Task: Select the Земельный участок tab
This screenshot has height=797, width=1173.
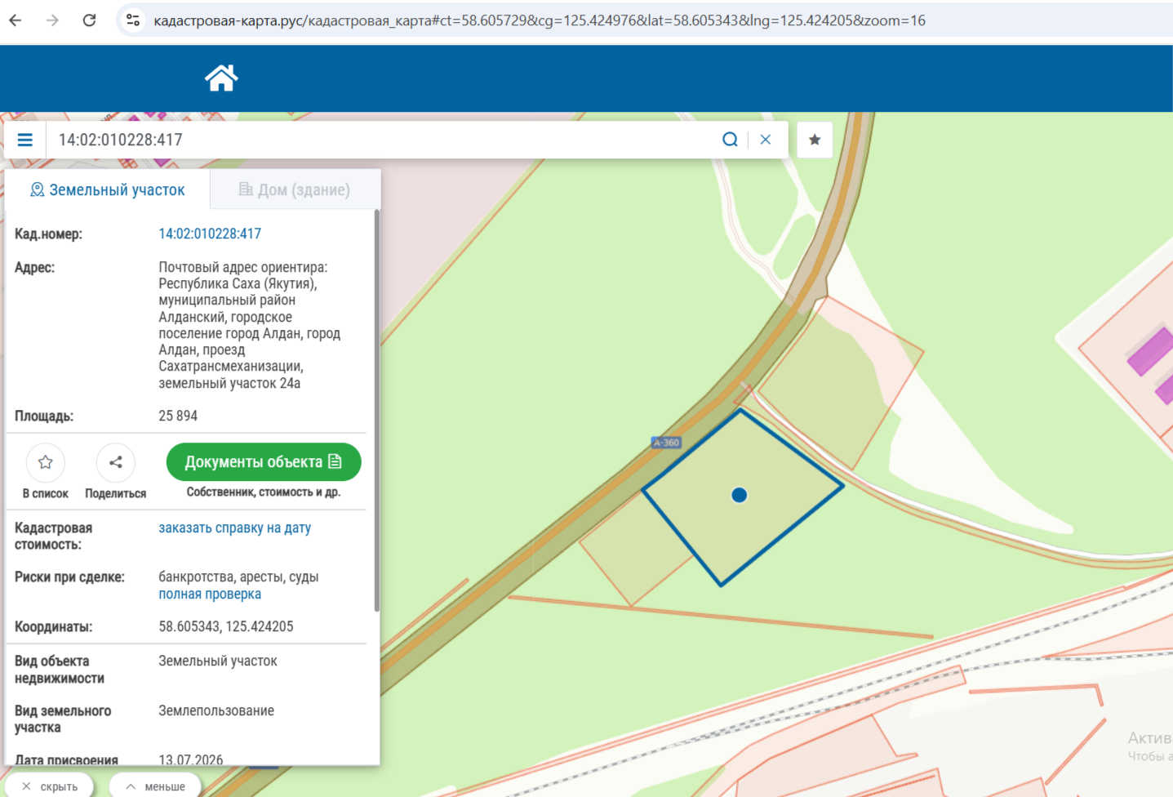Action: click(x=108, y=189)
